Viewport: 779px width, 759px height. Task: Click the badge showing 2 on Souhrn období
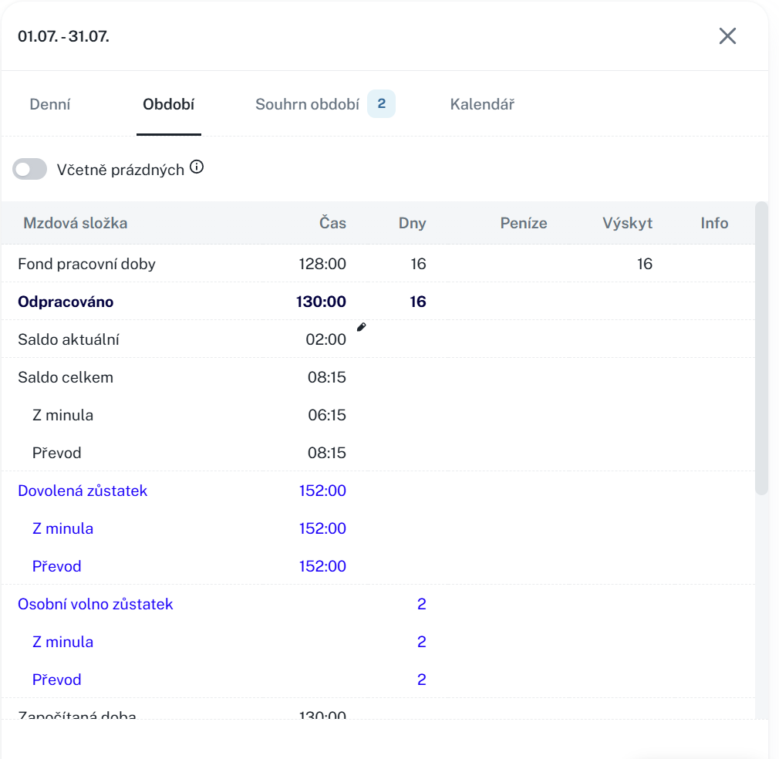coord(381,104)
